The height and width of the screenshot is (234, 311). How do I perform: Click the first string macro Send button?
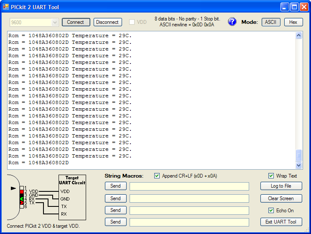116,186
